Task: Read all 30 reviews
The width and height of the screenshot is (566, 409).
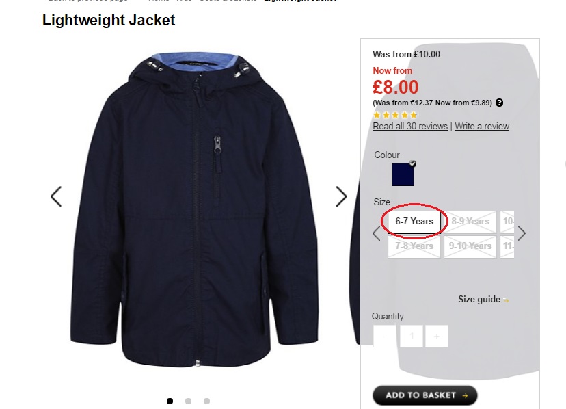Action: 410,127
